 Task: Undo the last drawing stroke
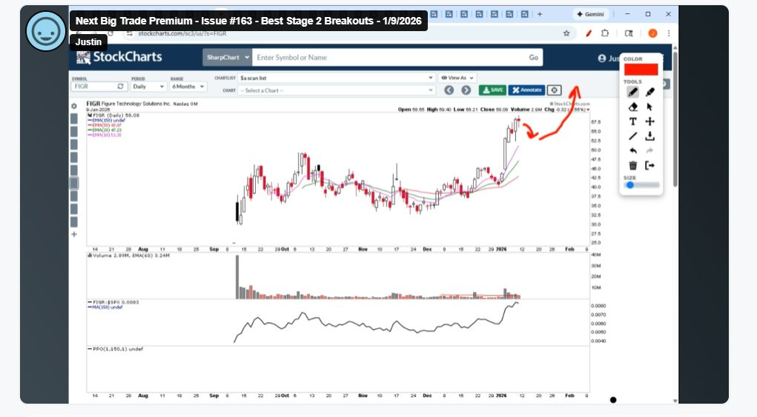click(x=632, y=151)
